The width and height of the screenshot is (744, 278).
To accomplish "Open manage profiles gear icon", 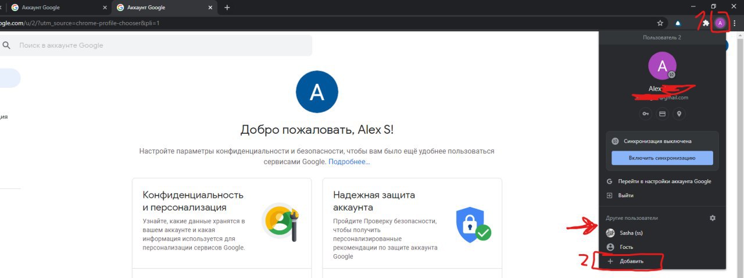I will [x=713, y=218].
